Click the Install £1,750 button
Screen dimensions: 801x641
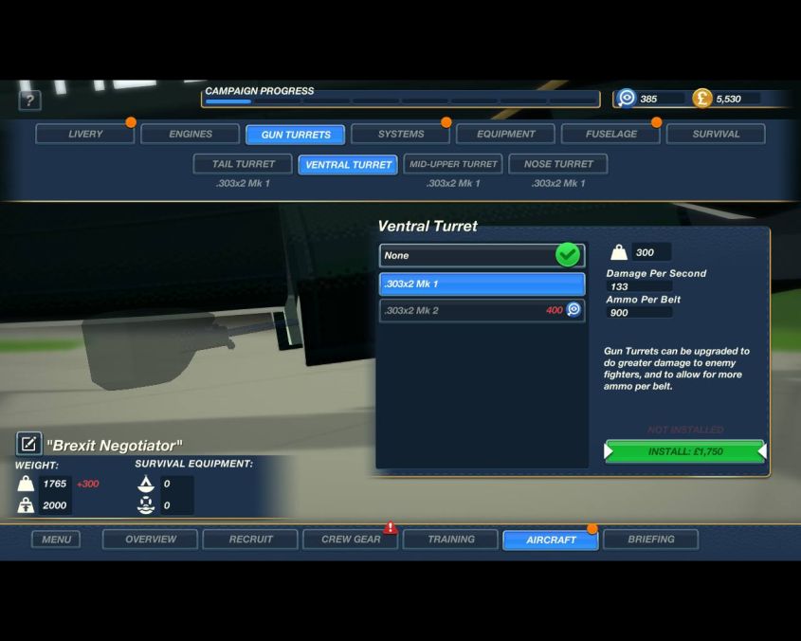(685, 451)
